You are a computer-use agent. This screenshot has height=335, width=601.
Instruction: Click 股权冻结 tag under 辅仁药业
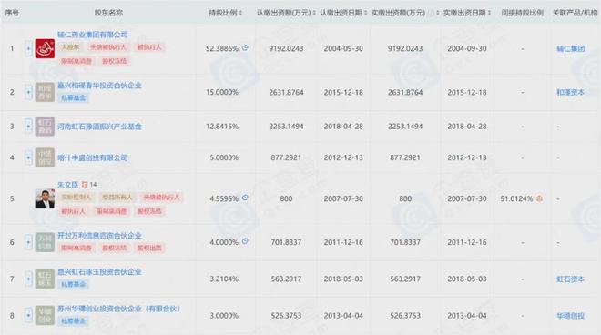point(114,61)
